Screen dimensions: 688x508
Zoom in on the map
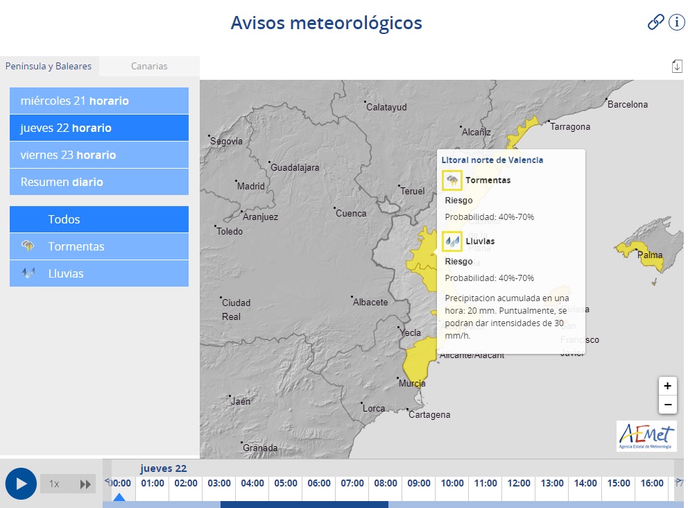click(667, 386)
